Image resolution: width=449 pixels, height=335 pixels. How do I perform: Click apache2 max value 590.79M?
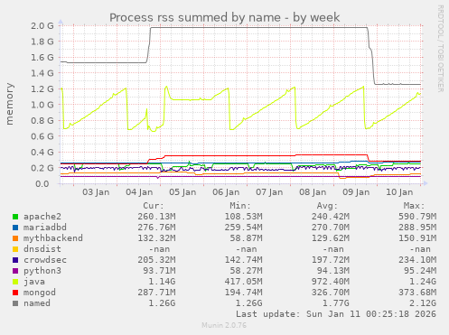[x=417, y=217]
